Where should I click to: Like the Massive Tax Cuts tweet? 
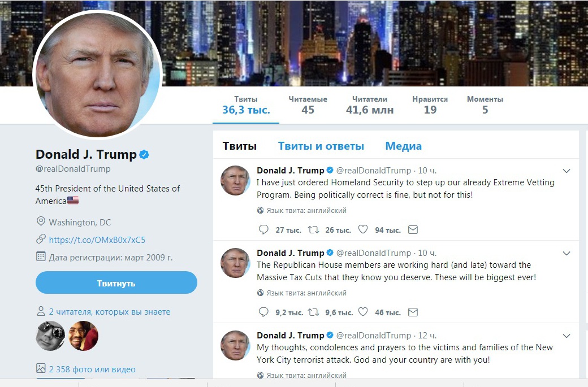362,312
